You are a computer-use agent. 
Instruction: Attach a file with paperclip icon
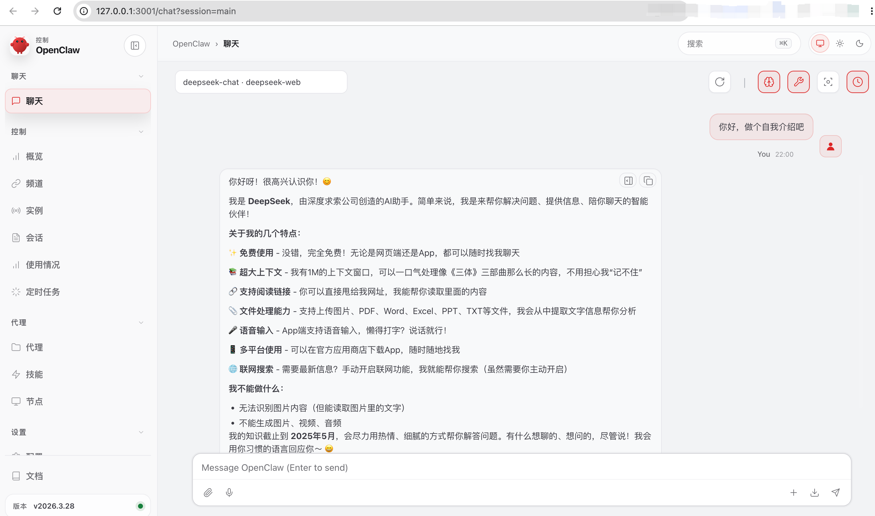click(208, 492)
